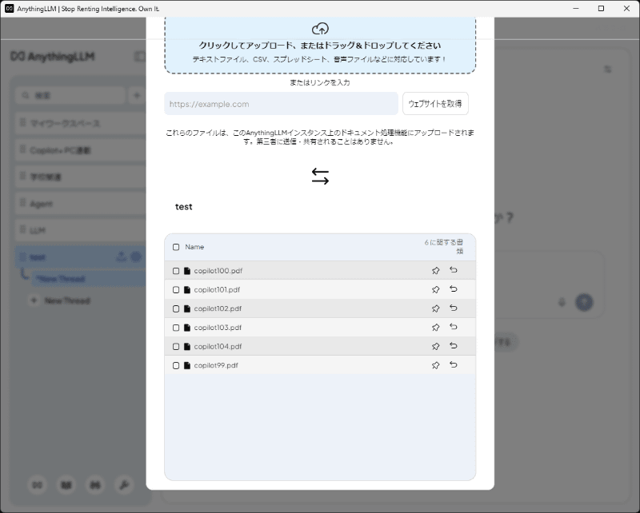Select the copilot101.pdf file name
Image resolution: width=640 pixels, height=513 pixels.
217,289
